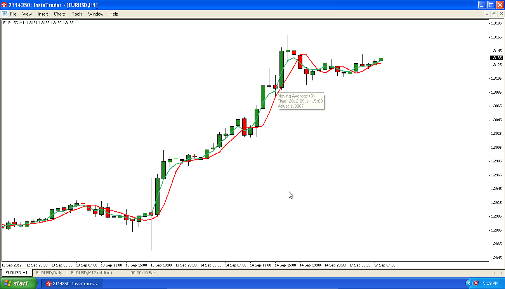The height and width of the screenshot is (289, 505).
Task: Click the green crosshair marker on the chart
Action: pyautogui.click(x=176, y=158)
